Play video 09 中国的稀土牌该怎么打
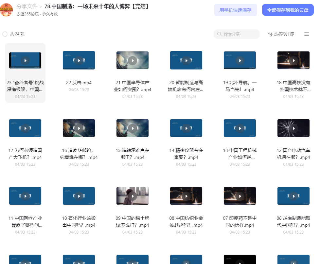 click(x=133, y=196)
